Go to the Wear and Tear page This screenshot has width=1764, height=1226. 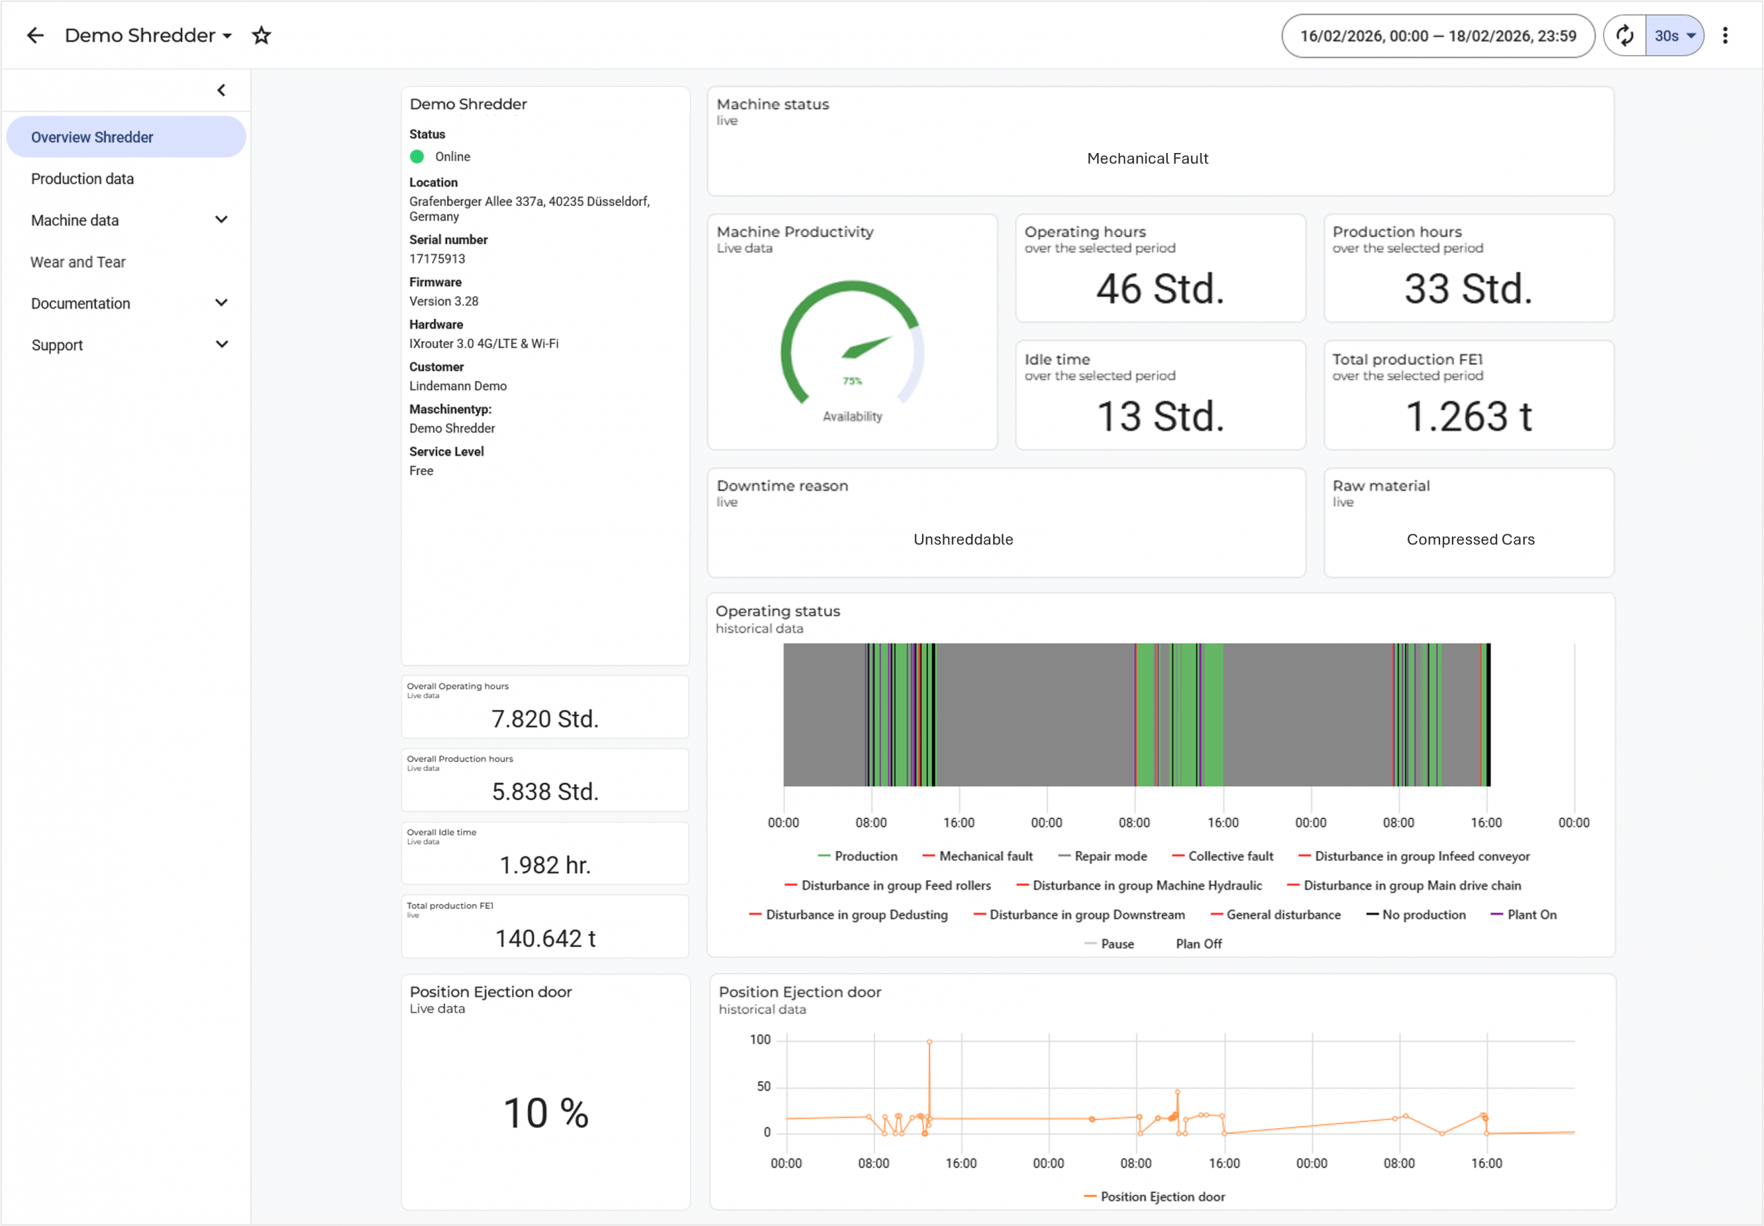click(x=78, y=262)
